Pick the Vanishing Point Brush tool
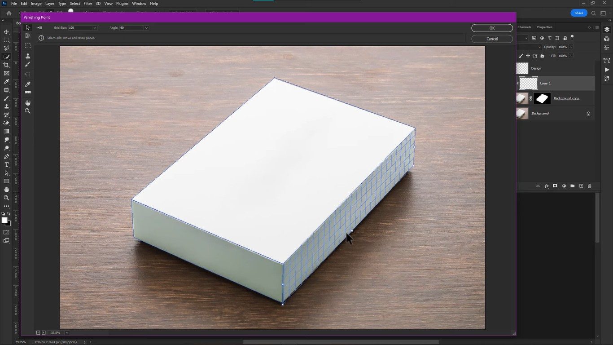613x345 pixels. [x=28, y=65]
